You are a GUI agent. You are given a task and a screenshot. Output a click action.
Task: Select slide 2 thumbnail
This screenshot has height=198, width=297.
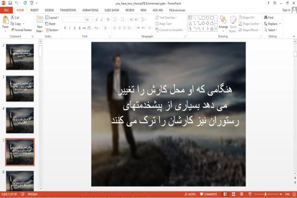20,57
